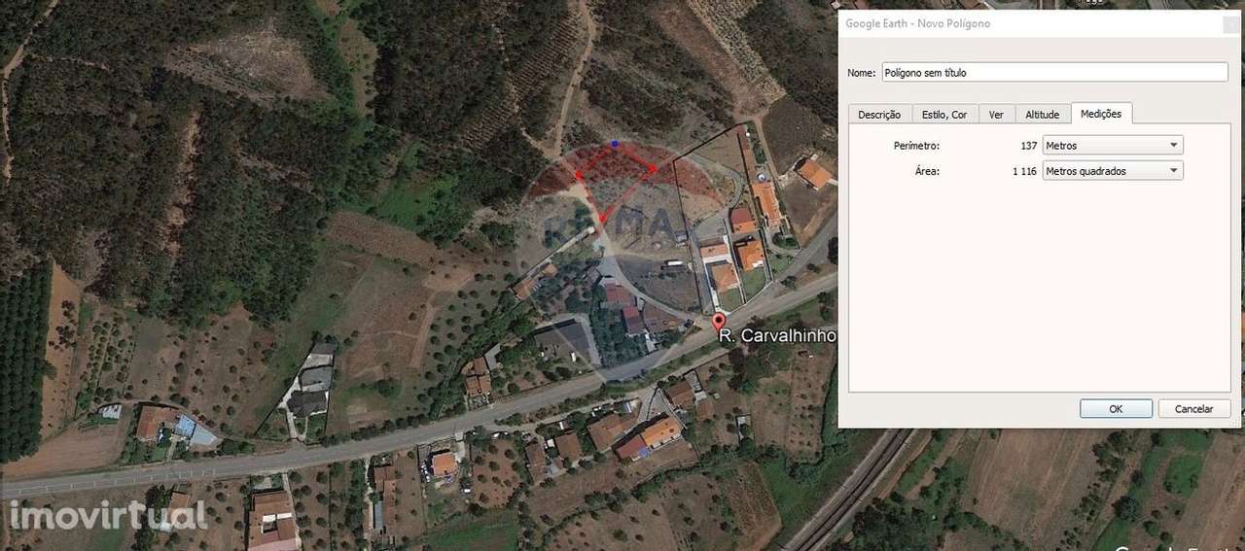Click the red vertex nearest the black boundary line

[x=652, y=168]
